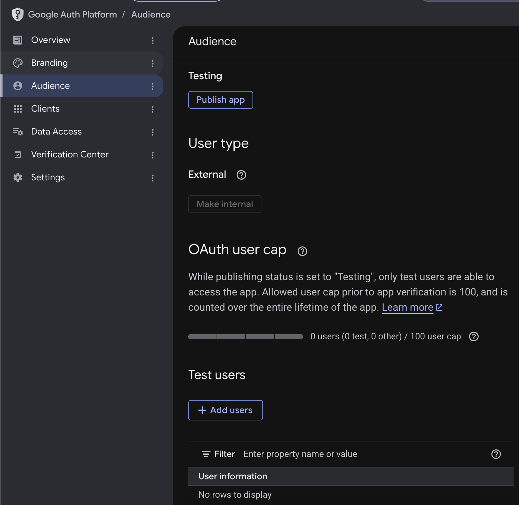Click the "Testing" publishing status text

(x=205, y=76)
